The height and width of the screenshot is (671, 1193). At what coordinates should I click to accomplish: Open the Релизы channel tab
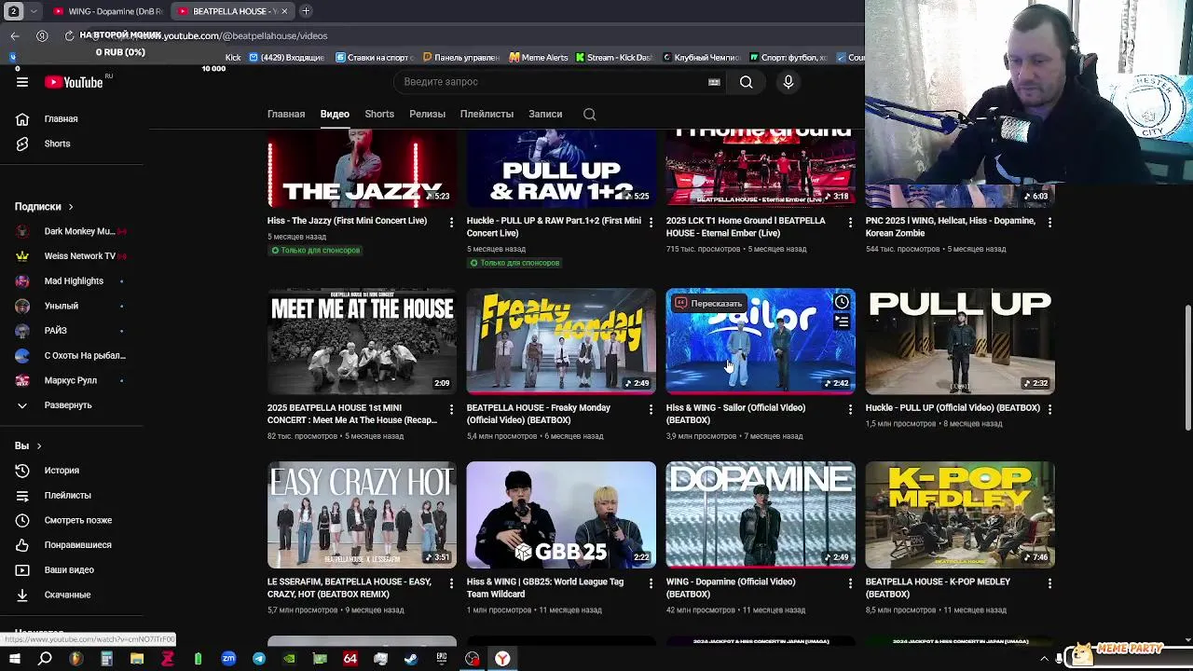[x=427, y=114]
